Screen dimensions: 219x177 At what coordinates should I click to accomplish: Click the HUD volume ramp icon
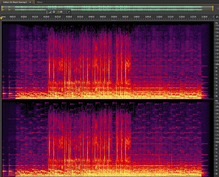pos(50,12)
